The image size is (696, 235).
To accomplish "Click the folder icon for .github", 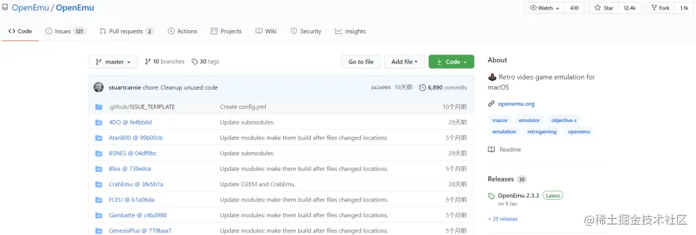I will [x=99, y=107].
